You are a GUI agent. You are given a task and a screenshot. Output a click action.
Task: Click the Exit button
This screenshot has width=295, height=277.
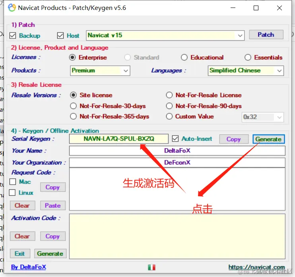[20, 254]
